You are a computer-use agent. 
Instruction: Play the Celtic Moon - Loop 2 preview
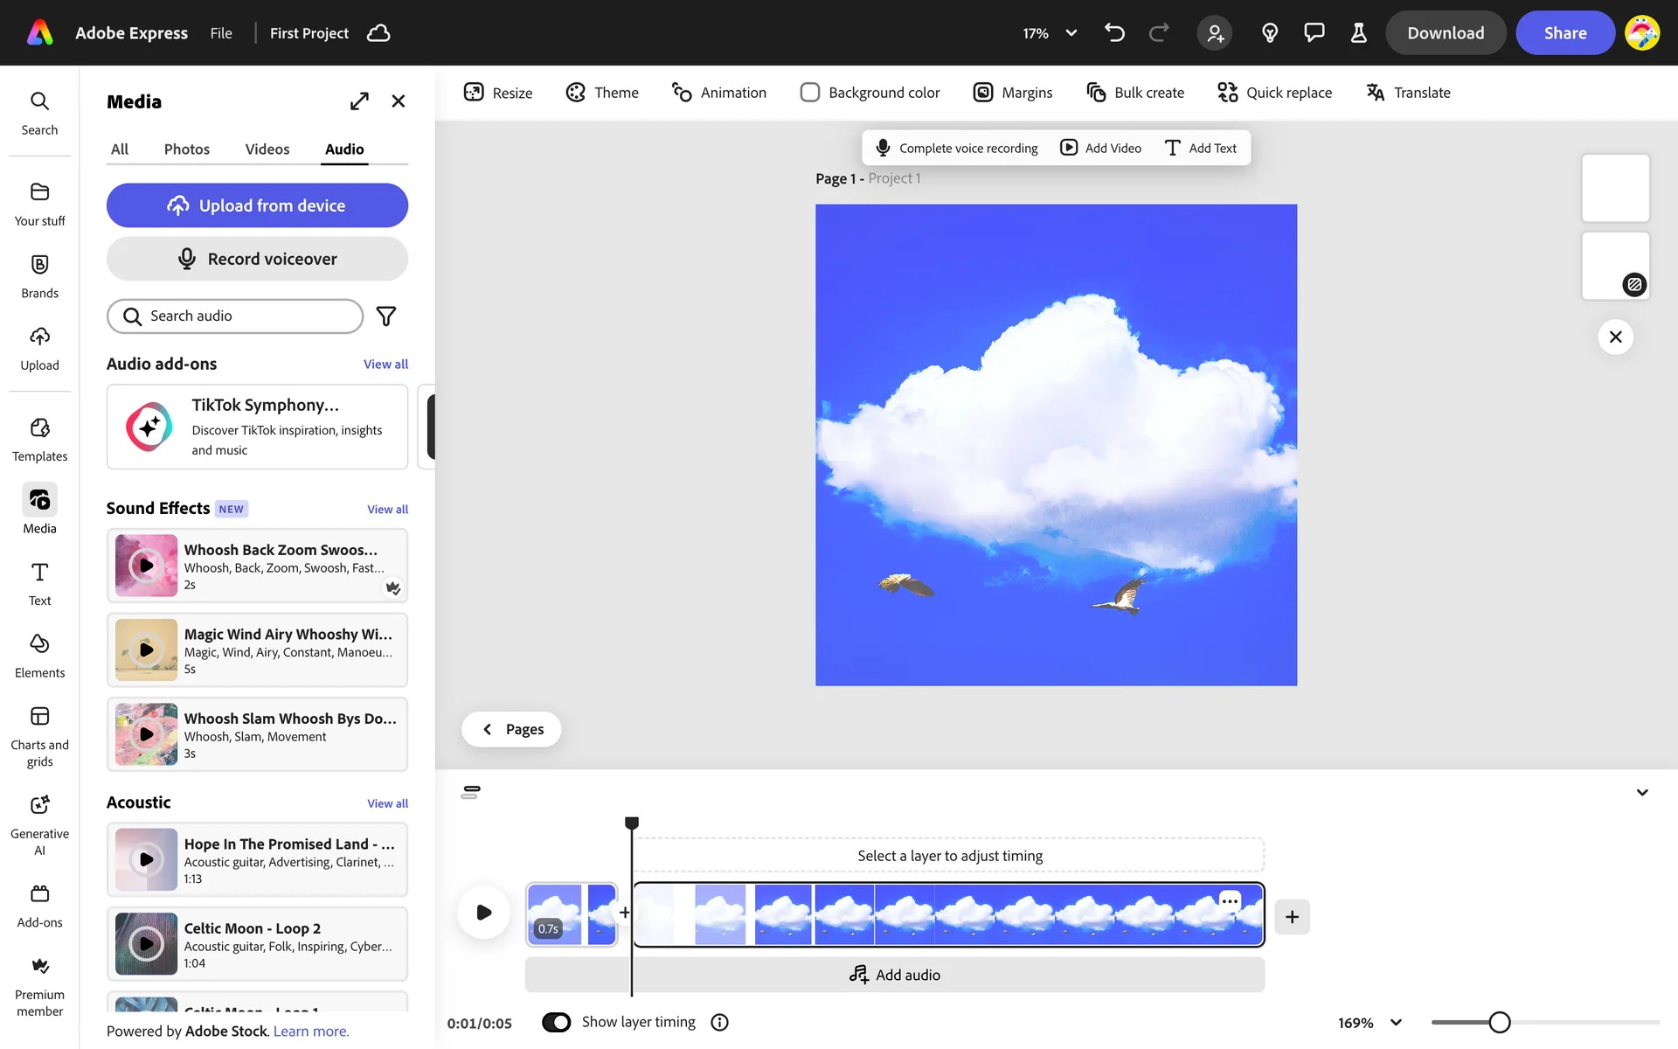coord(147,944)
